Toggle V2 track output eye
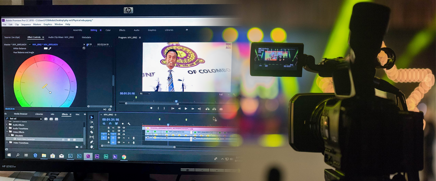Screen dimensions: 436x181 124,131
